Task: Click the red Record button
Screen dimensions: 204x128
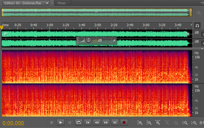Action: [x=124, y=123]
